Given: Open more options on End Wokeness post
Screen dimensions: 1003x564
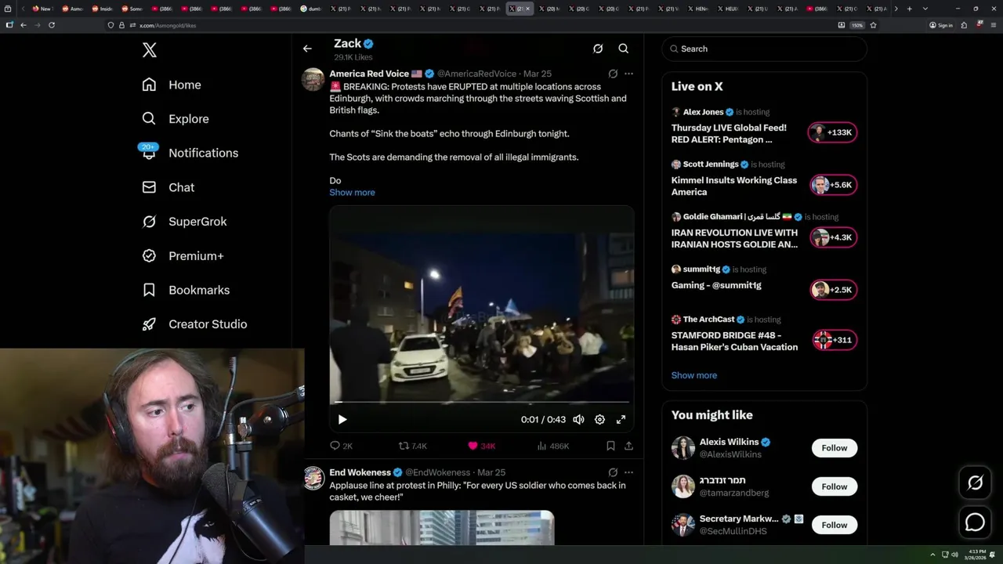Looking at the screenshot, I should (x=628, y=472).
